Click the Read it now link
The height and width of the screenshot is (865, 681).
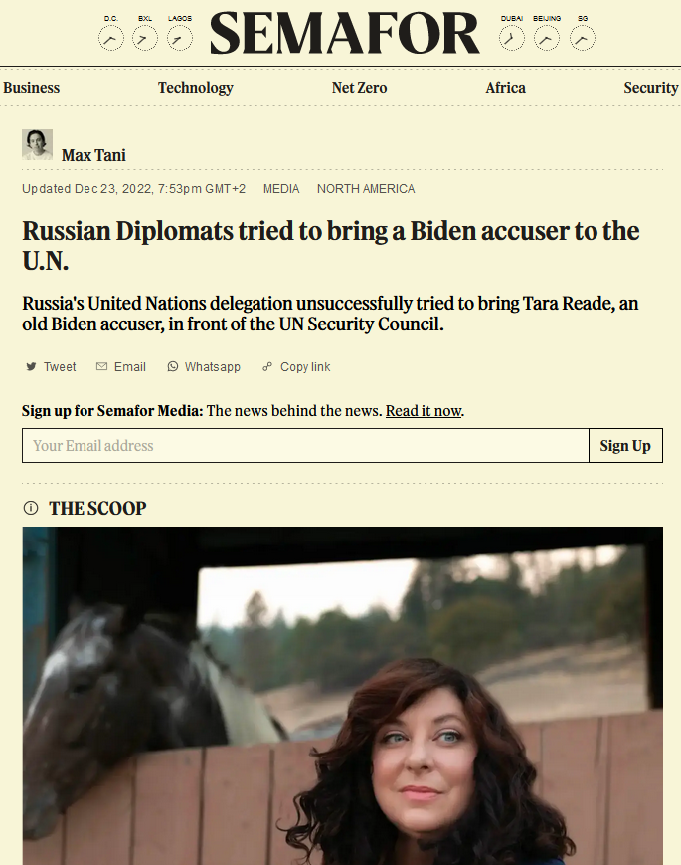pyautogui.click(x=424, y=411)
